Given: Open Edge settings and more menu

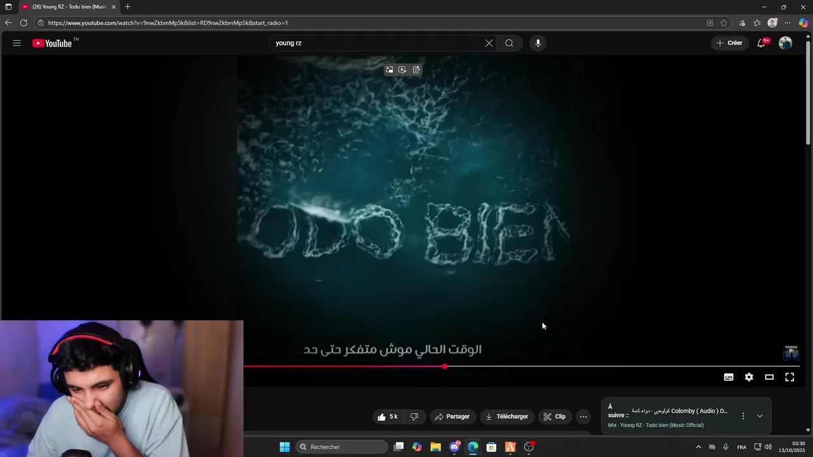Looking at the screenshot, I should point(788,23).
